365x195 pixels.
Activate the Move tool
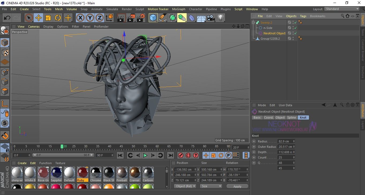(x=39, y=18)
